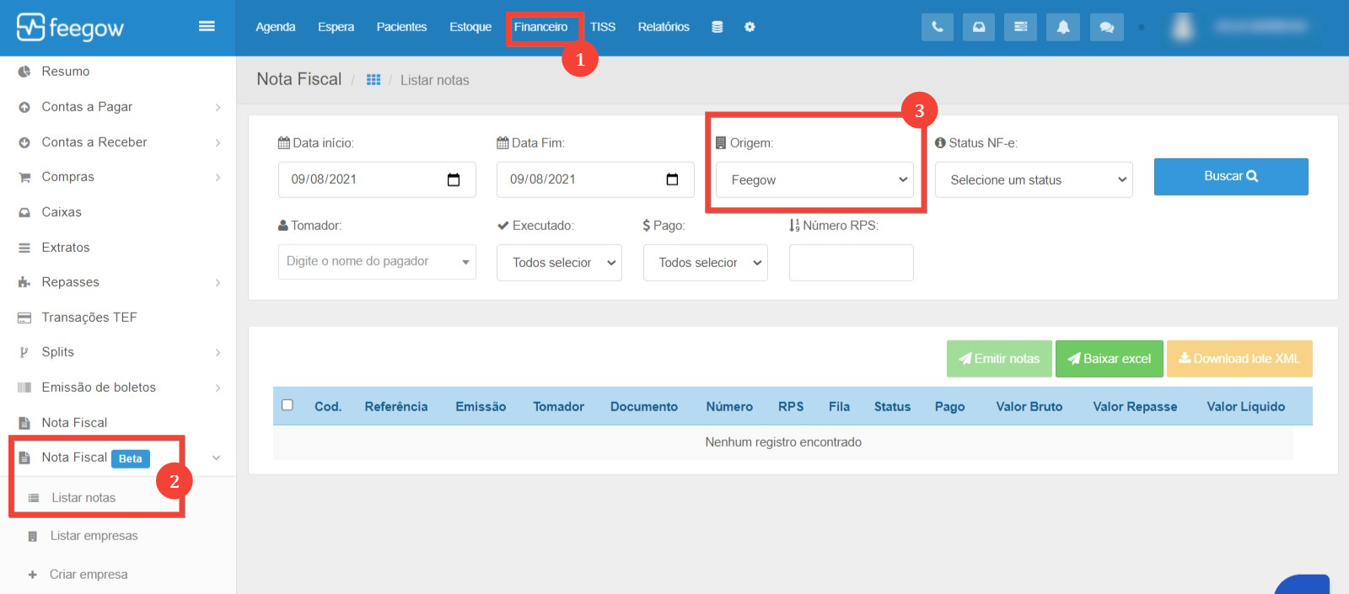Open Criar empresa in sidebar
The height and width of the screenshot is (594, 1349).
[89, 575]
